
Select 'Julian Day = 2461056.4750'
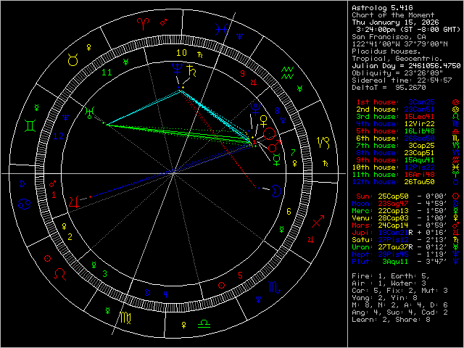point(406,66)
